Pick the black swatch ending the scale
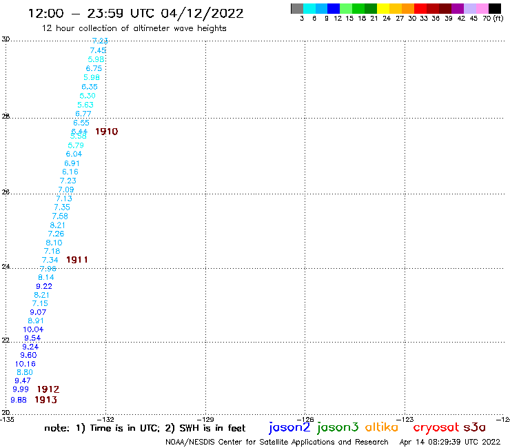 click(x=495, y=8)
